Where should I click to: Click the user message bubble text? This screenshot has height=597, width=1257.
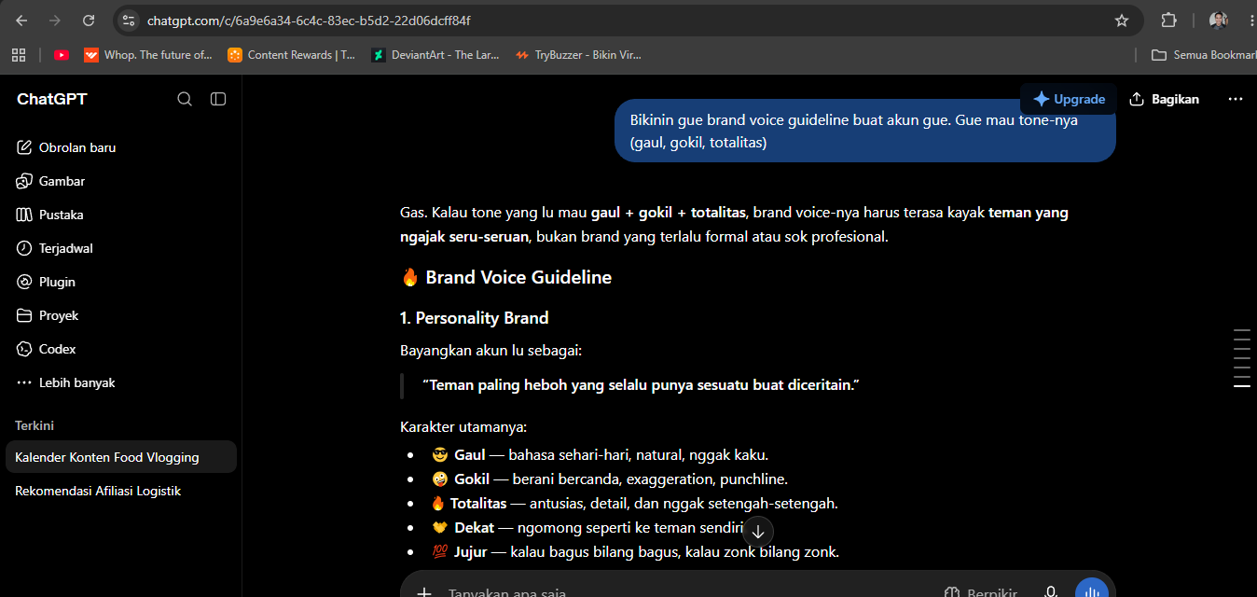[854, 132]
